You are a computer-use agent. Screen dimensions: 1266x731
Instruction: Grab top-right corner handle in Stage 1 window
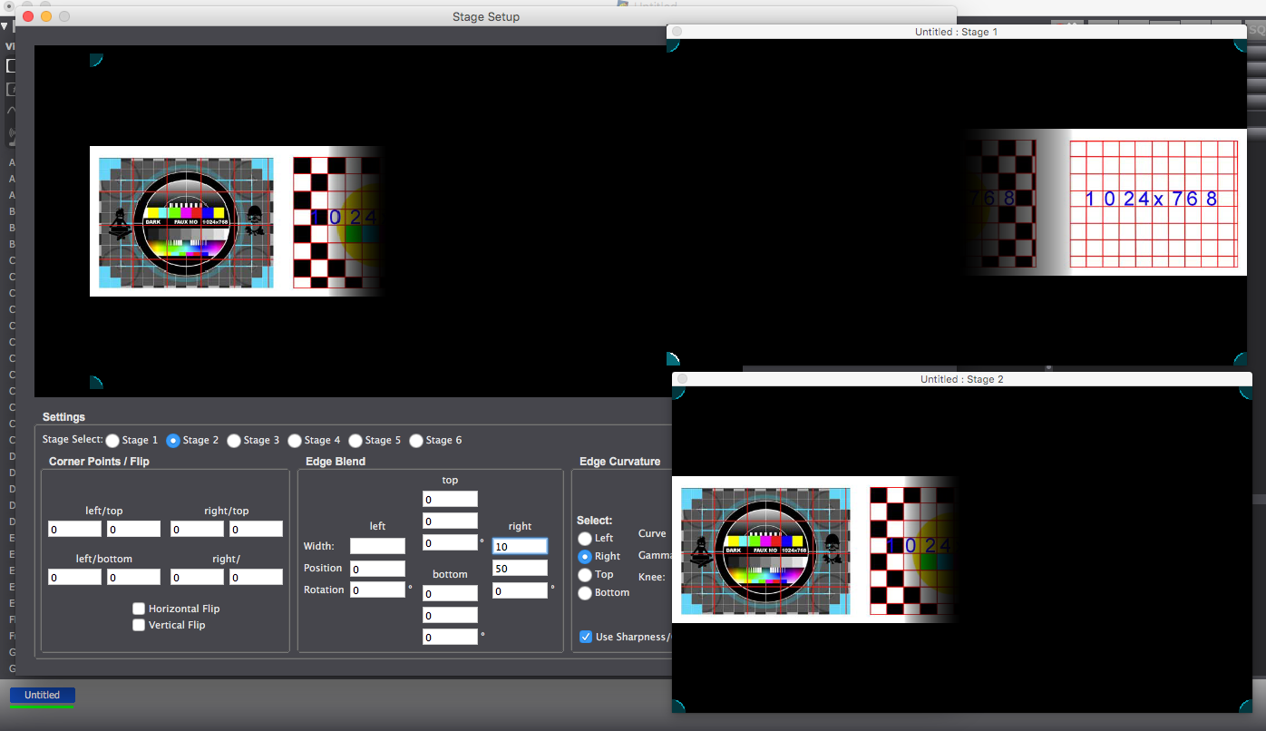coord(1240,45)
